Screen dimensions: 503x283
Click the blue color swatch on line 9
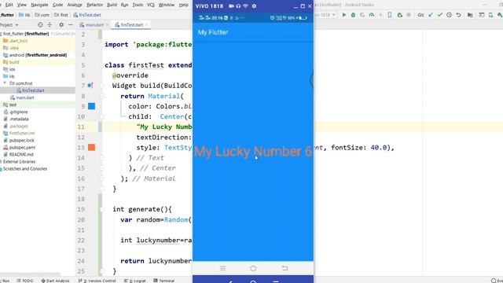(x=92, y=106)
